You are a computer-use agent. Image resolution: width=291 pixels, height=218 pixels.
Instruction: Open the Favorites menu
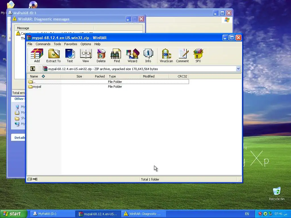tap(71, 44)
